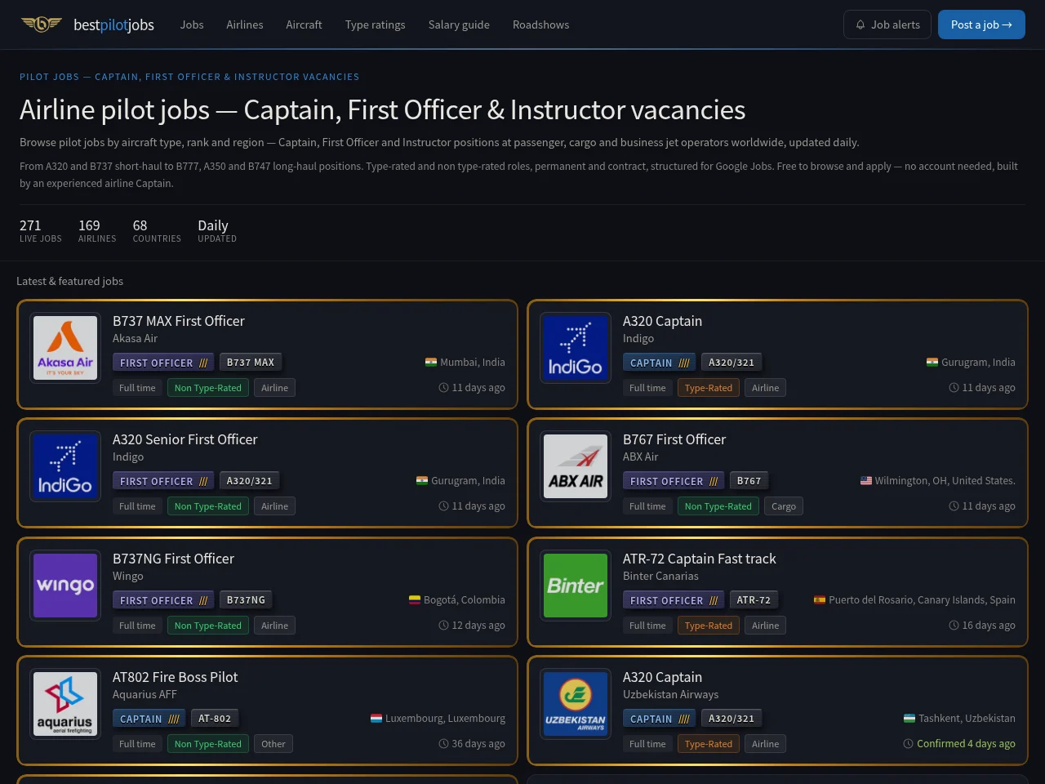The width and height of the screenshot is (1045, 784).
Task: Click the bestpilotjobs winged logo icon
Action: click(x=41, y=24)
